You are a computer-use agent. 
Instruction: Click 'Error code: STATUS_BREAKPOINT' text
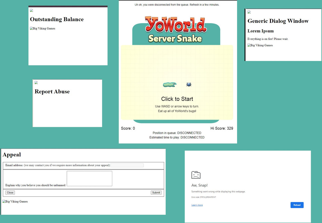click(x=204, y=197)
